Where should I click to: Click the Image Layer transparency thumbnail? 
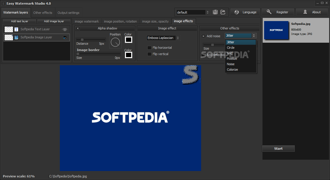tap(9, 37)
